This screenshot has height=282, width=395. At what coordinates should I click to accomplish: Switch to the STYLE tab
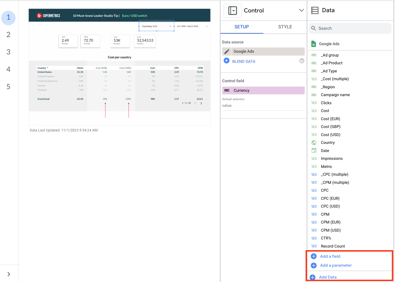click(x=285, y=27)
